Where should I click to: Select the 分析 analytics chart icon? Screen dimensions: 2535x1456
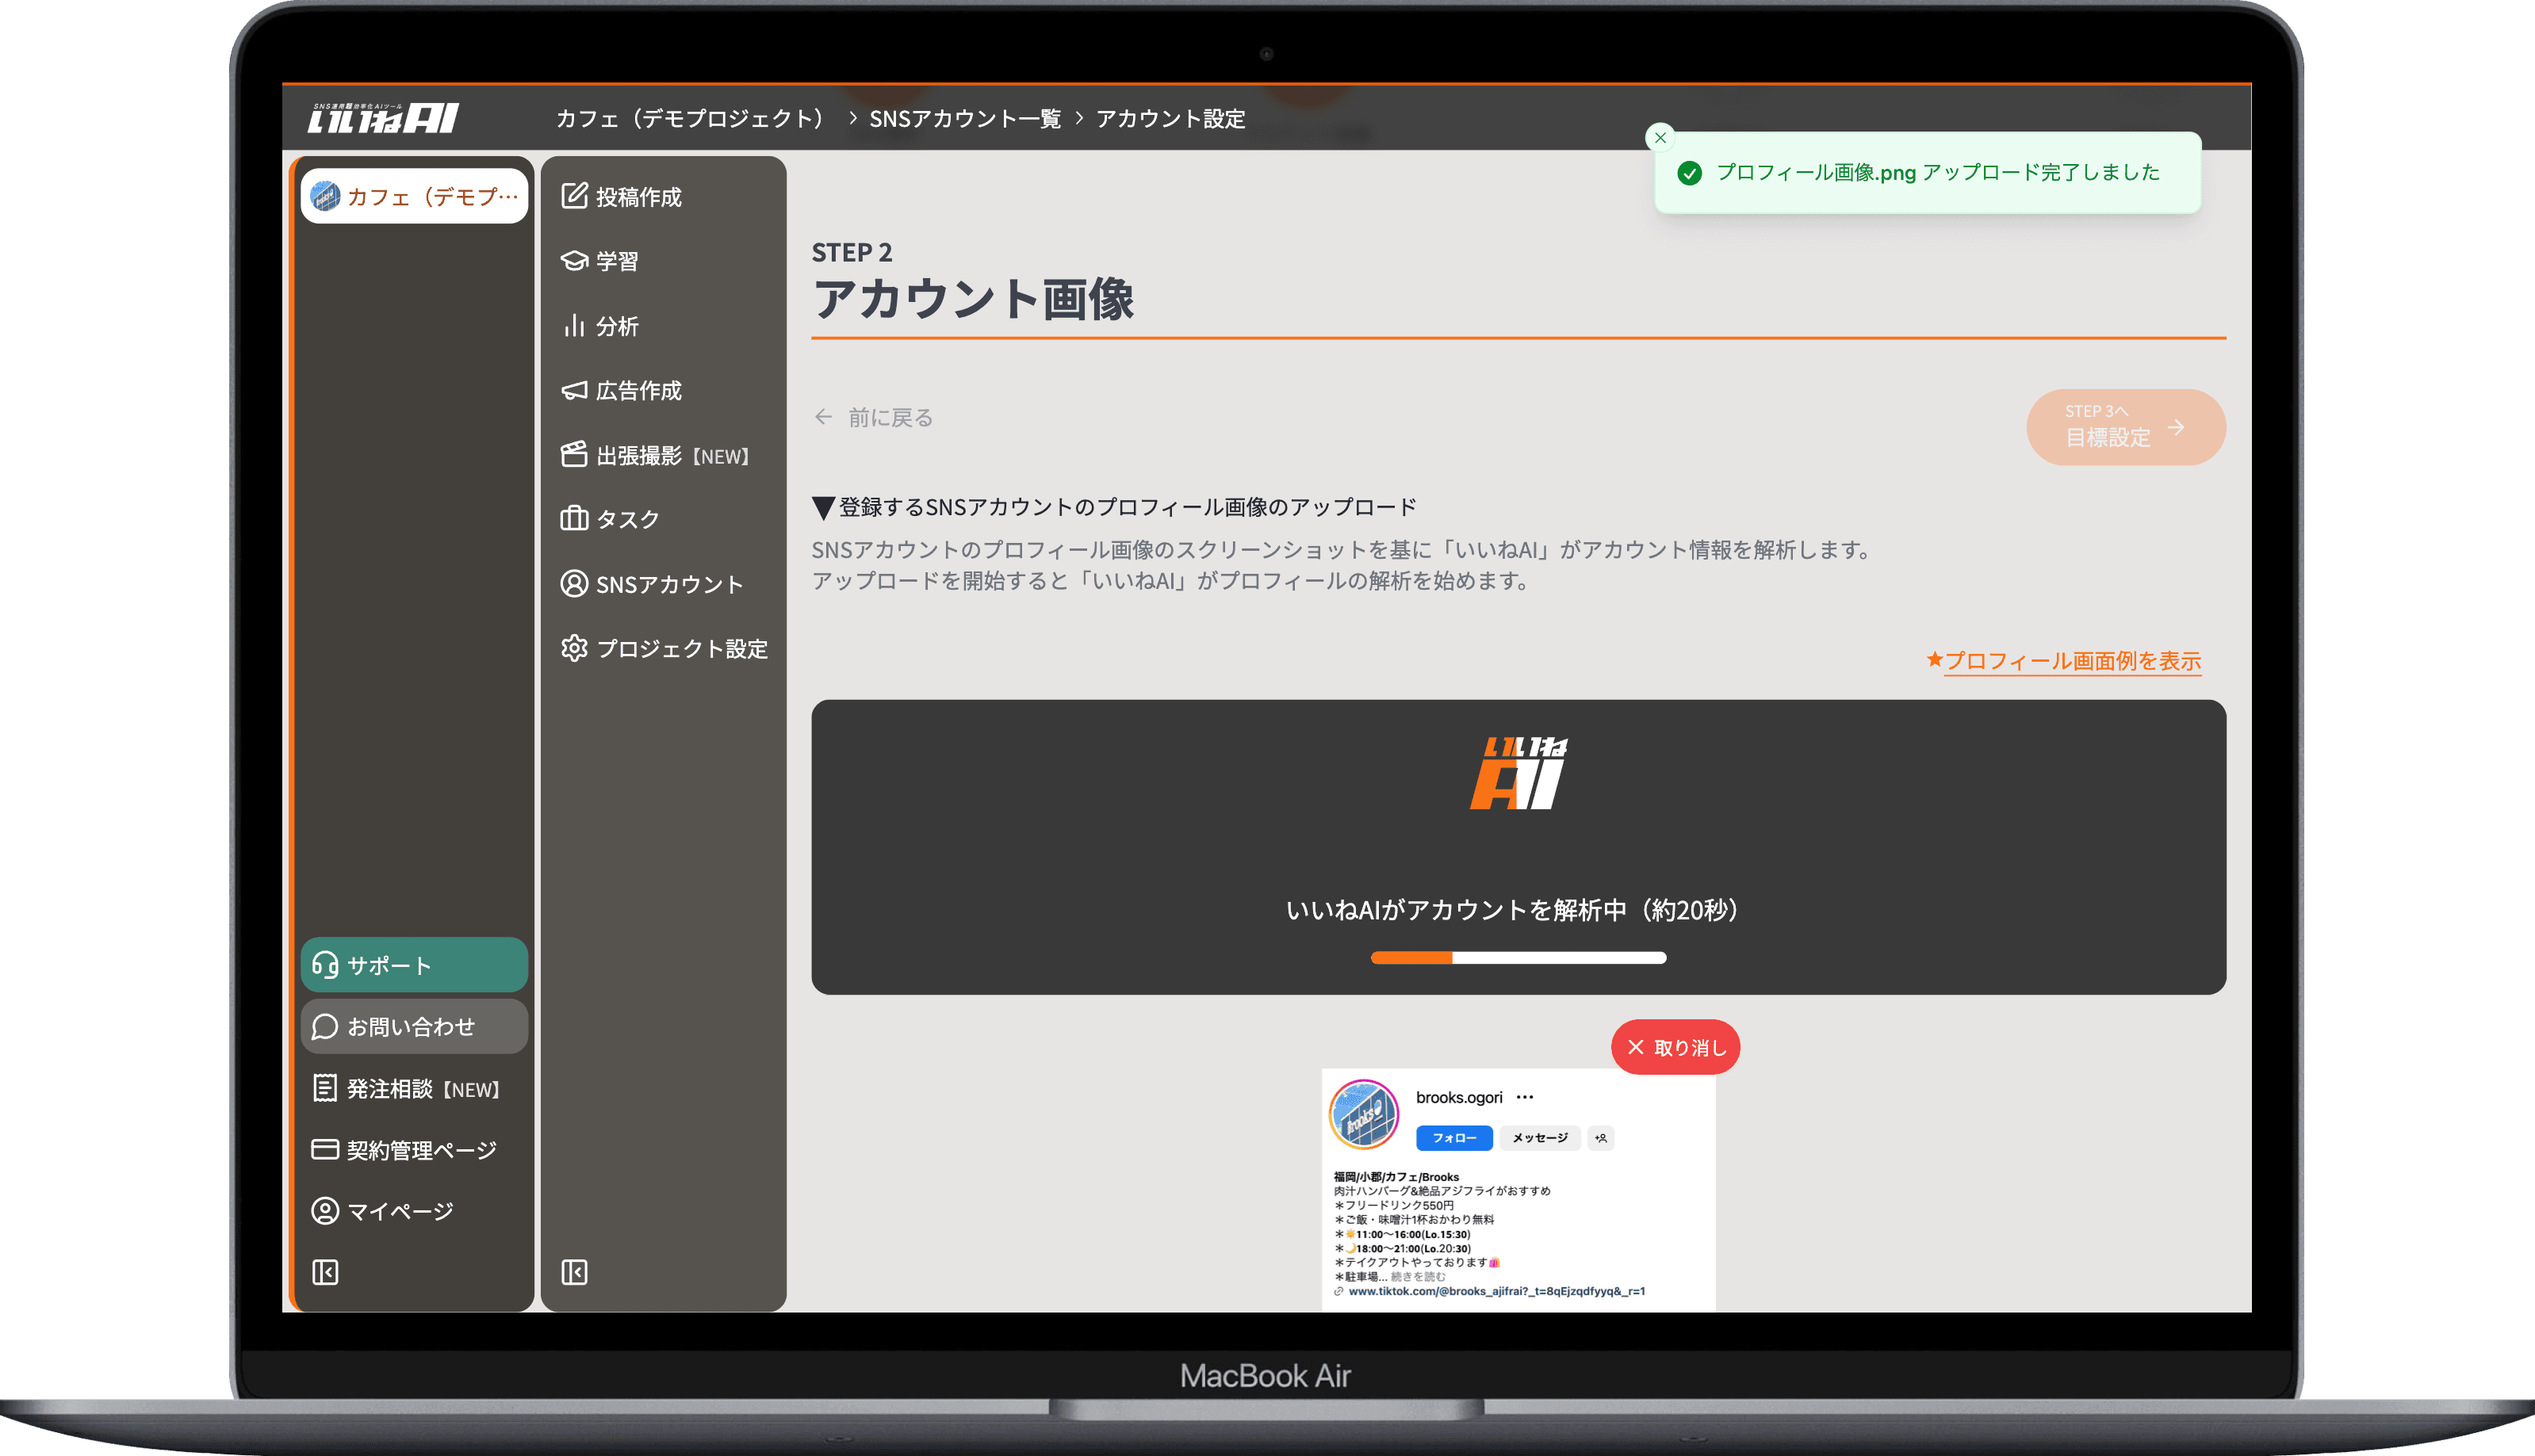(573, 325)
